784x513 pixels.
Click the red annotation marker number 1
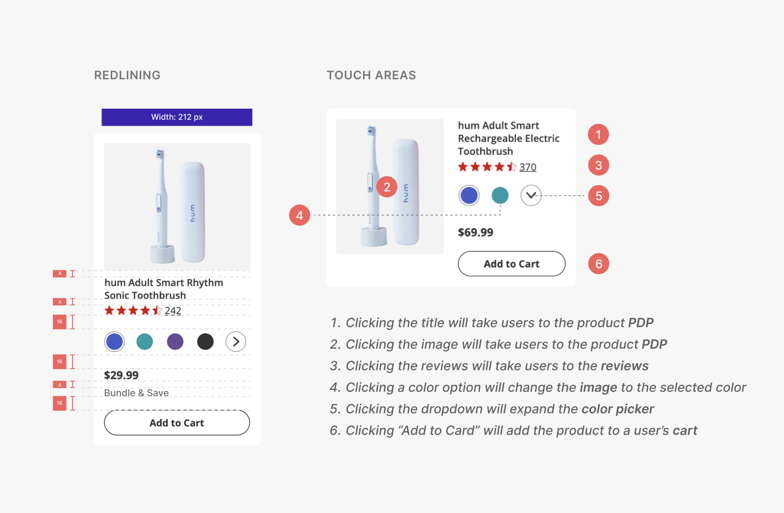click(x=598, y=135)
